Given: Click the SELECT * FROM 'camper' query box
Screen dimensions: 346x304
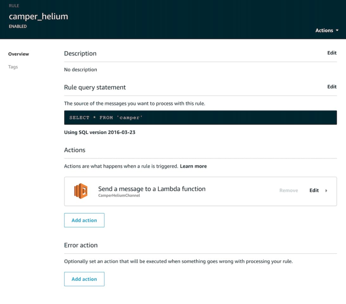Looking at the screenshot, I should click(200, 117).
